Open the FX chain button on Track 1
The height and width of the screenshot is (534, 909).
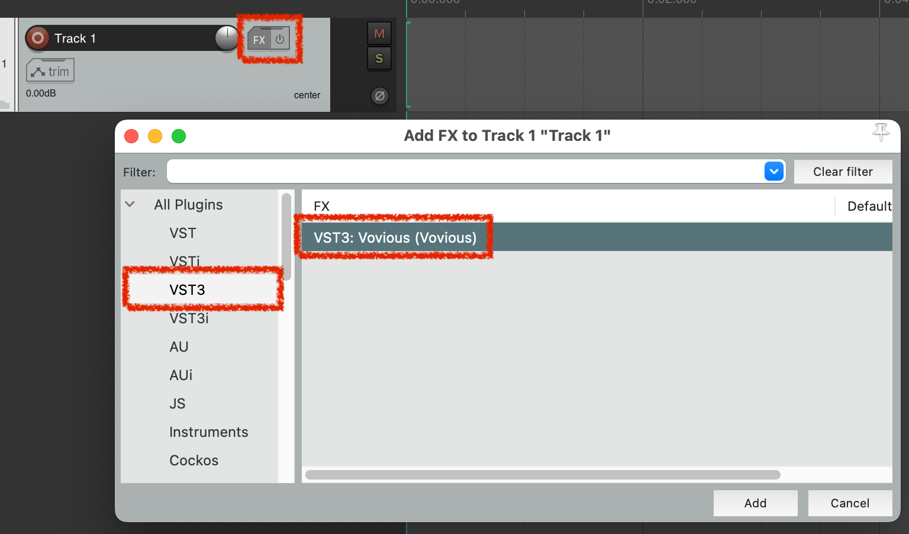259,40
